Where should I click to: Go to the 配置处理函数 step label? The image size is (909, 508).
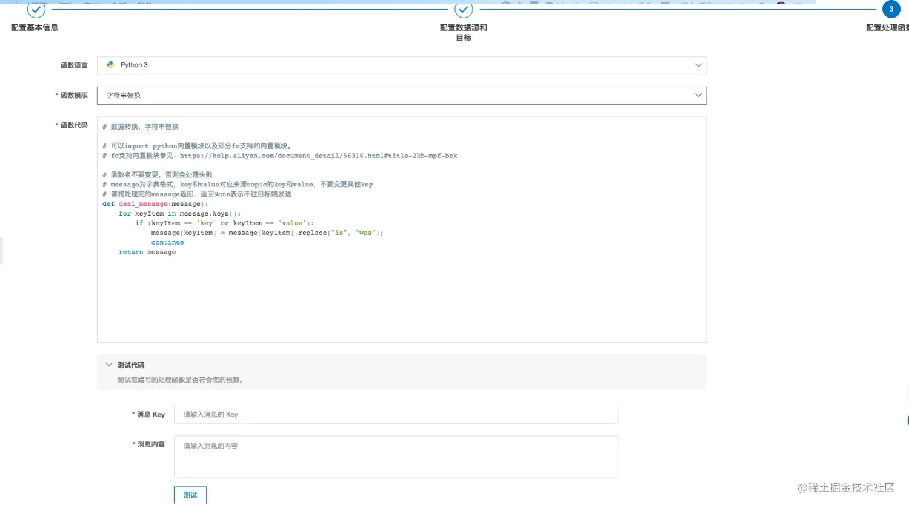coord(887,28)
